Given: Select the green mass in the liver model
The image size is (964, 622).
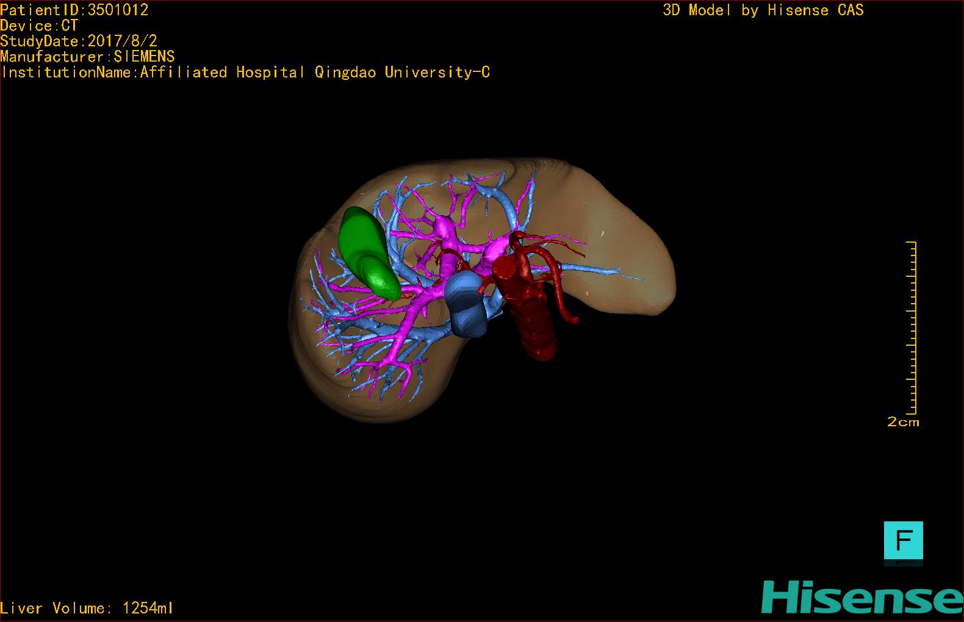Looking at the screenshot, I should click(x=369, y=252).
